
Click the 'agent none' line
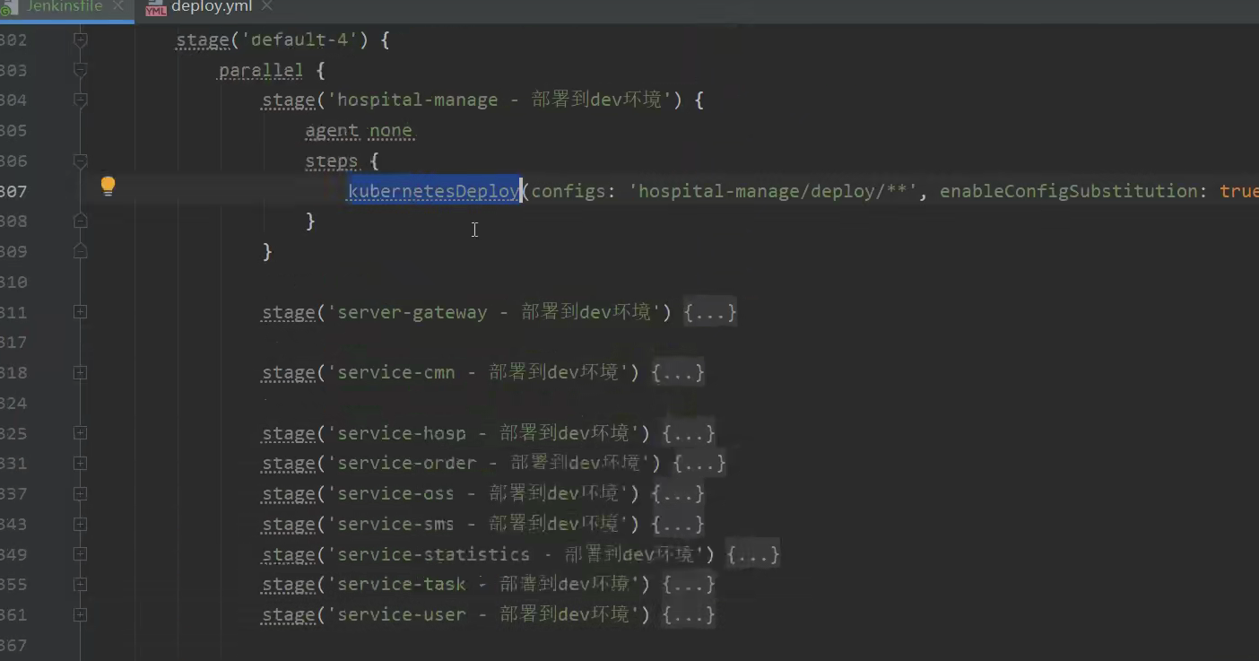click(x=359, y=131)
